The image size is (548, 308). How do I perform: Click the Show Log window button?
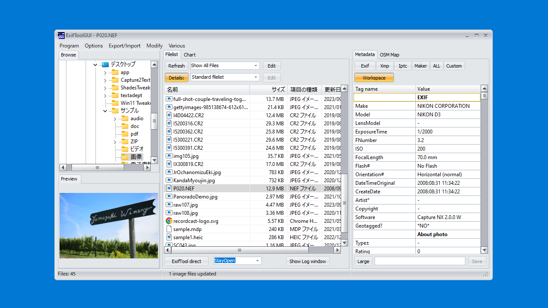click(308, 261)
